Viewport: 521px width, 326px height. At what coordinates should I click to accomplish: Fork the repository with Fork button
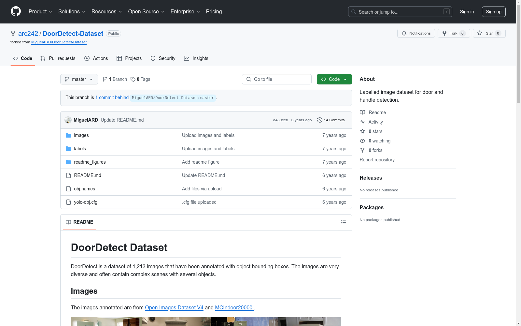coord(454,33)
